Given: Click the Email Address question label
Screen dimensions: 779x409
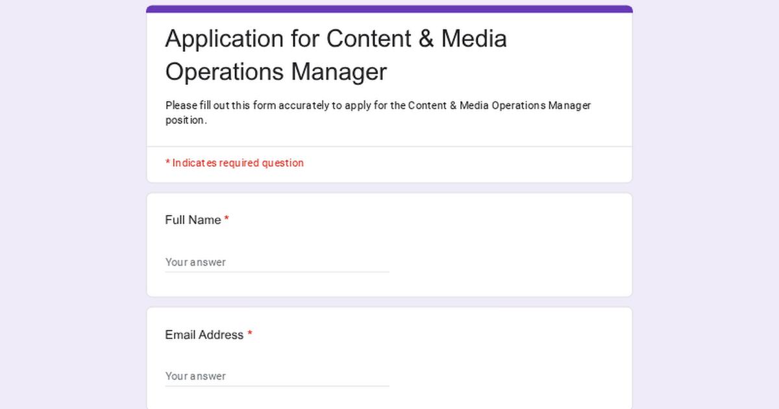Looking at the screenshot, I should coord(204,335).
